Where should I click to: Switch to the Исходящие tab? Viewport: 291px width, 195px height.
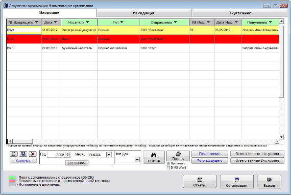coord(144,13)
